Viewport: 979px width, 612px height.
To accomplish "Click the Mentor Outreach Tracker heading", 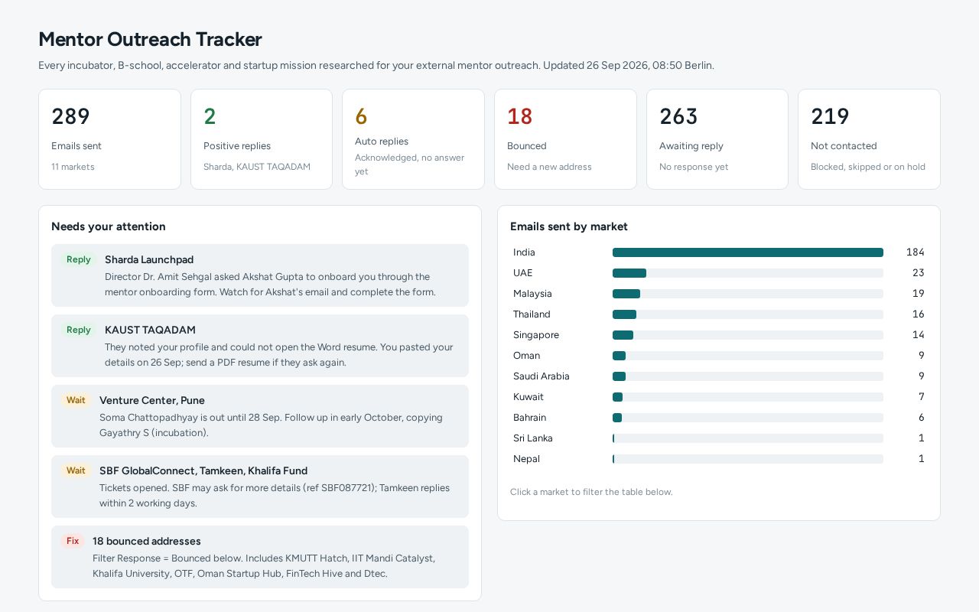I will pos(150,39).
